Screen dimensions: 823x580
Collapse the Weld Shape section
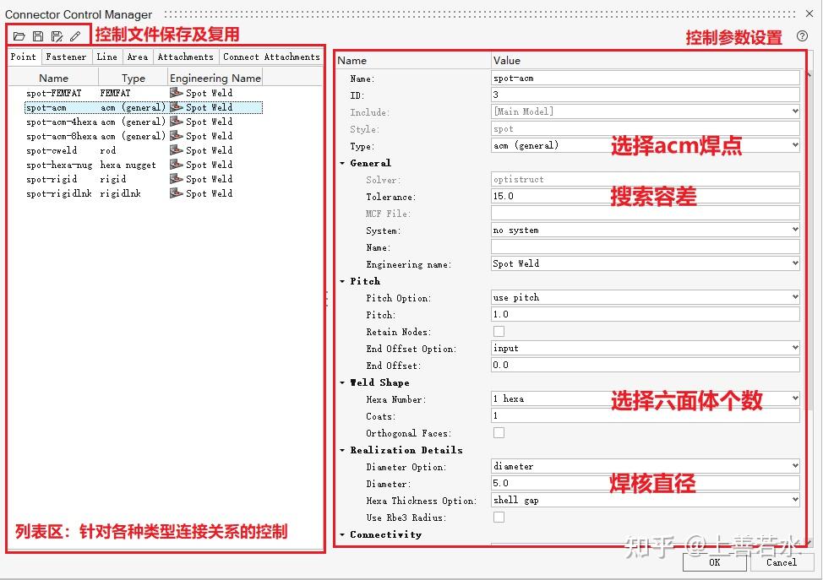tap(341, 382)
